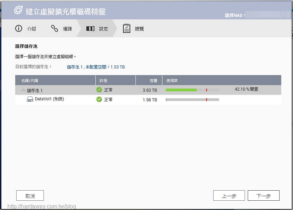
Task: Click green status check for 儲存池 1
Action: pos(99,90)
